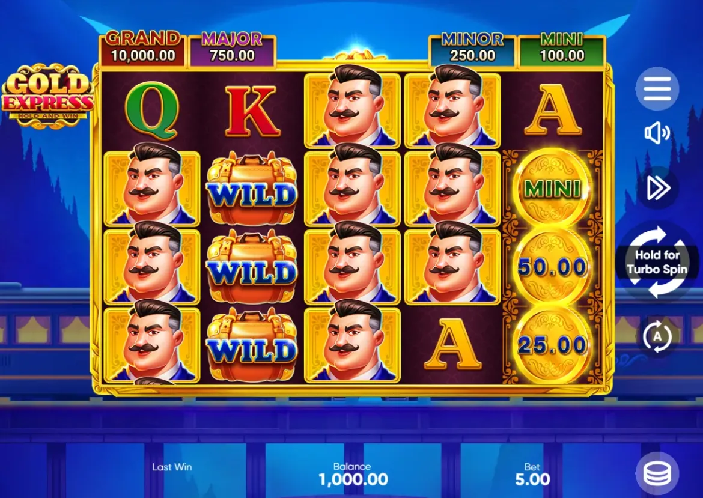The width and height of the screenshot is (703, 498).
Task: Toggle autoplay spins
Action: click(657, 336)
